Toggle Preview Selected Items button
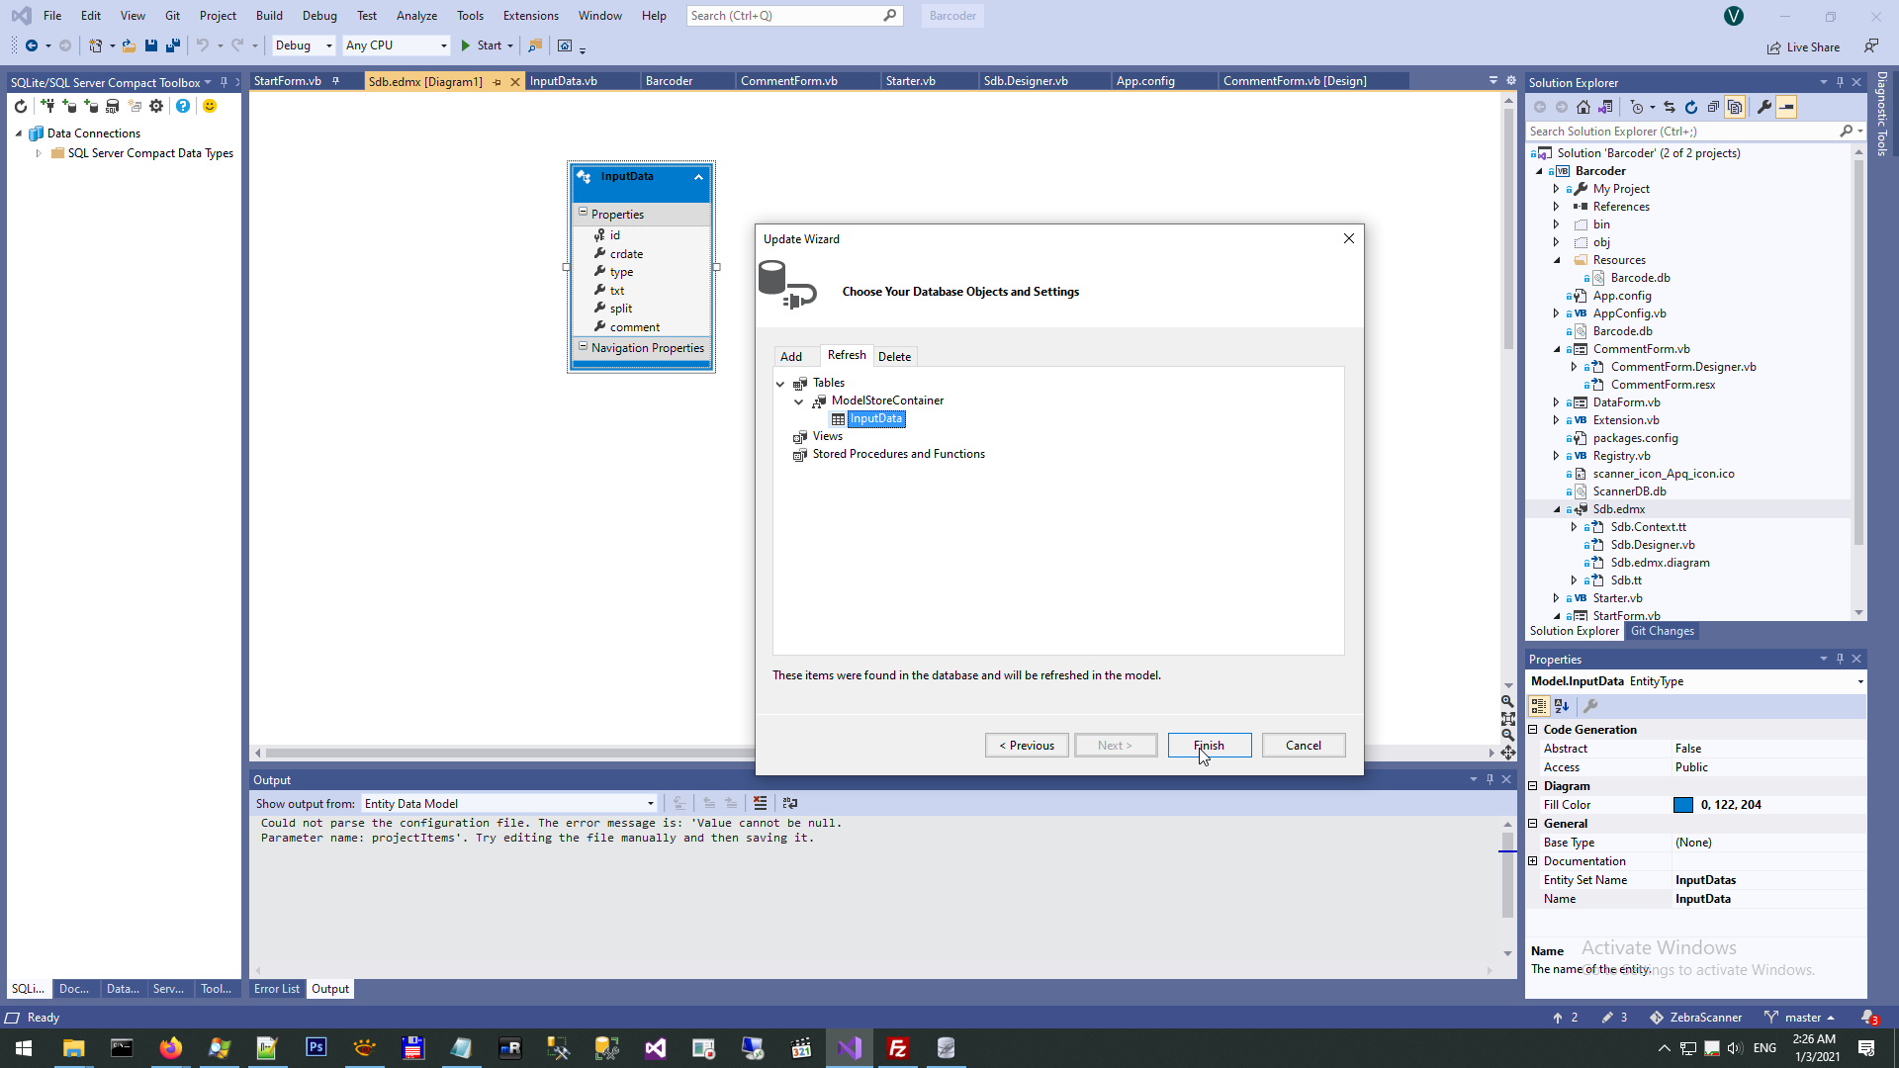The height and width of the screenshot is (1068, 1899). click(x=1786, y=107)
